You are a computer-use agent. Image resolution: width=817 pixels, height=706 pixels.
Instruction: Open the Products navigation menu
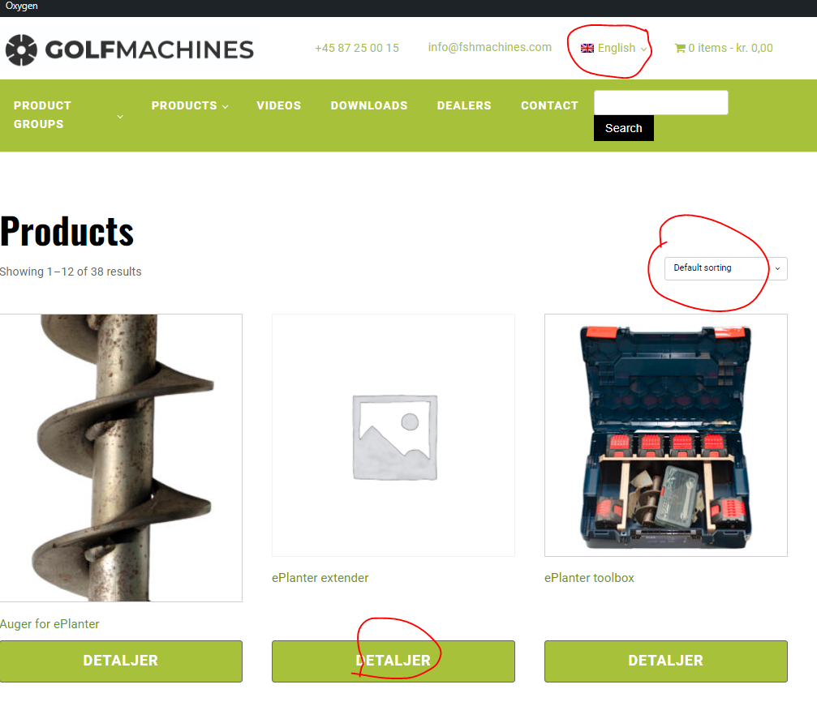190,105
